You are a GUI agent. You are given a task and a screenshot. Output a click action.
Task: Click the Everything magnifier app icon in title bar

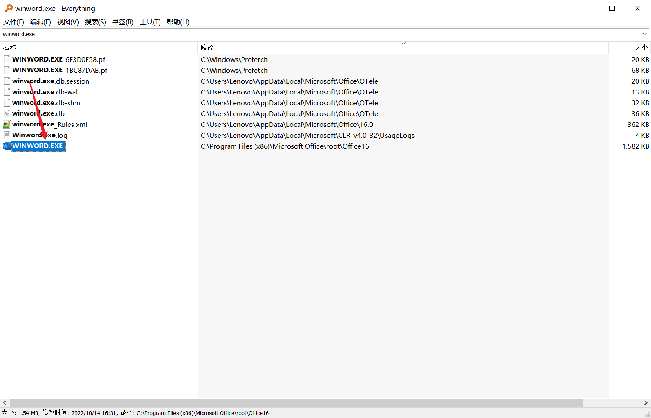pyautogui.click(x=8, y=8)
